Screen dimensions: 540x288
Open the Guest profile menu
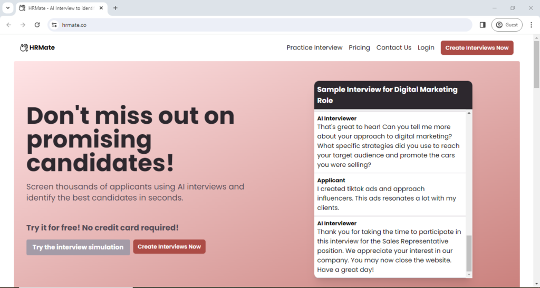click(507, 25)
